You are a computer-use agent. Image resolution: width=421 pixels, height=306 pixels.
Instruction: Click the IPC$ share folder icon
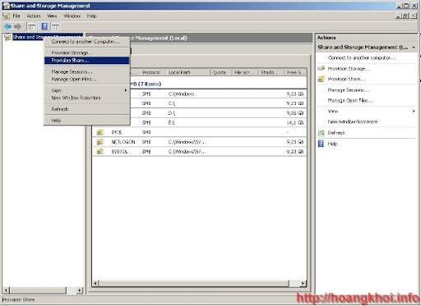point(99,133)
